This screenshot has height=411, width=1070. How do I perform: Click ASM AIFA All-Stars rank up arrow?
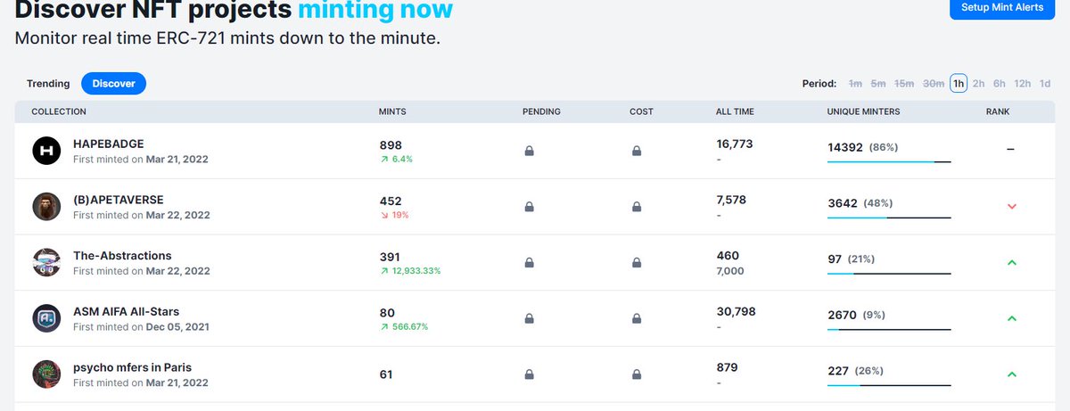pyautogui.click(x=1011, y=318)
